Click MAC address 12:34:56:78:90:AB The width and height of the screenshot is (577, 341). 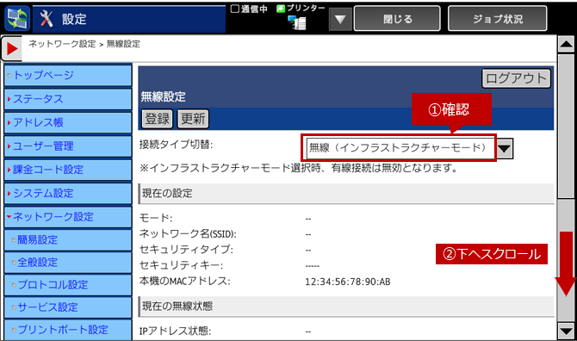tap(347, 282)
